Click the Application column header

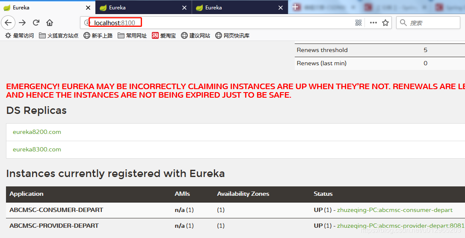[x=27, y=194]
